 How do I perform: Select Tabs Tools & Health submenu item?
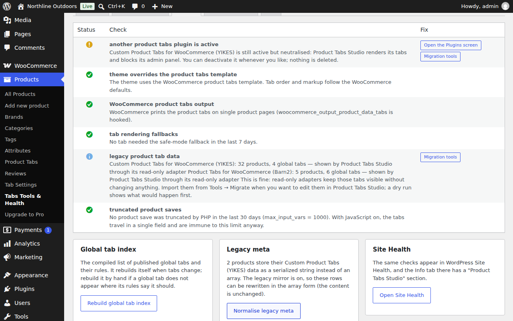tap(23, 200)
